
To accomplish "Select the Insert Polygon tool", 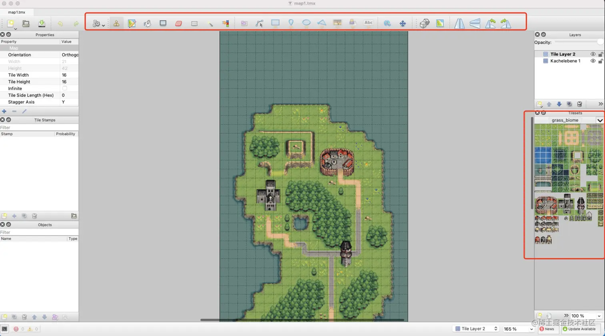I will tap(322, 23).
